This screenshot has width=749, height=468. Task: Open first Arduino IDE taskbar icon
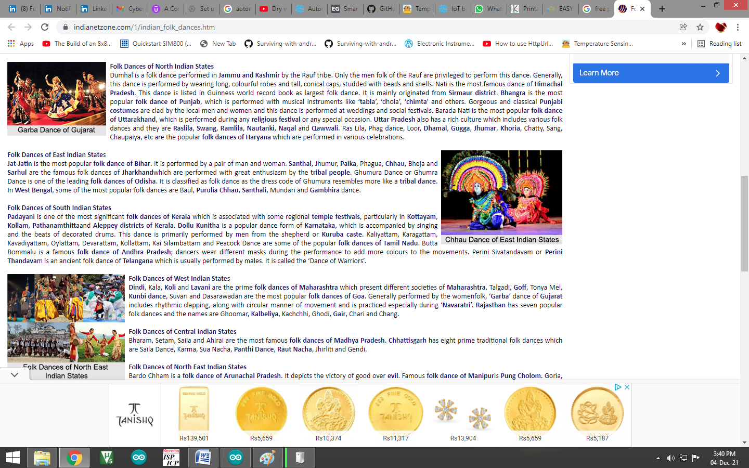[139, 458]
